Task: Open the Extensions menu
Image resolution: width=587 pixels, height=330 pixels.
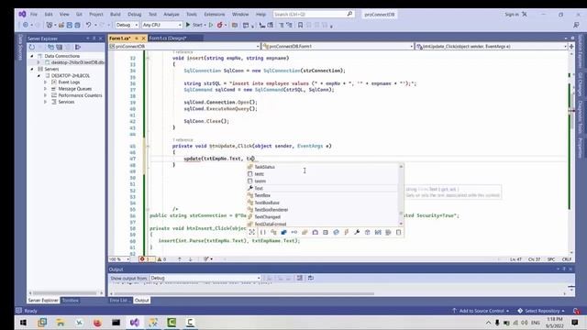Action: coord(215,15)
